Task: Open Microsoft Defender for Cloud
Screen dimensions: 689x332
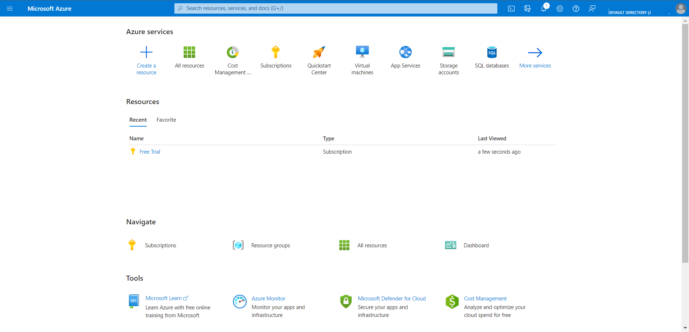Action: pyautogui.click(x=392, y=298)
